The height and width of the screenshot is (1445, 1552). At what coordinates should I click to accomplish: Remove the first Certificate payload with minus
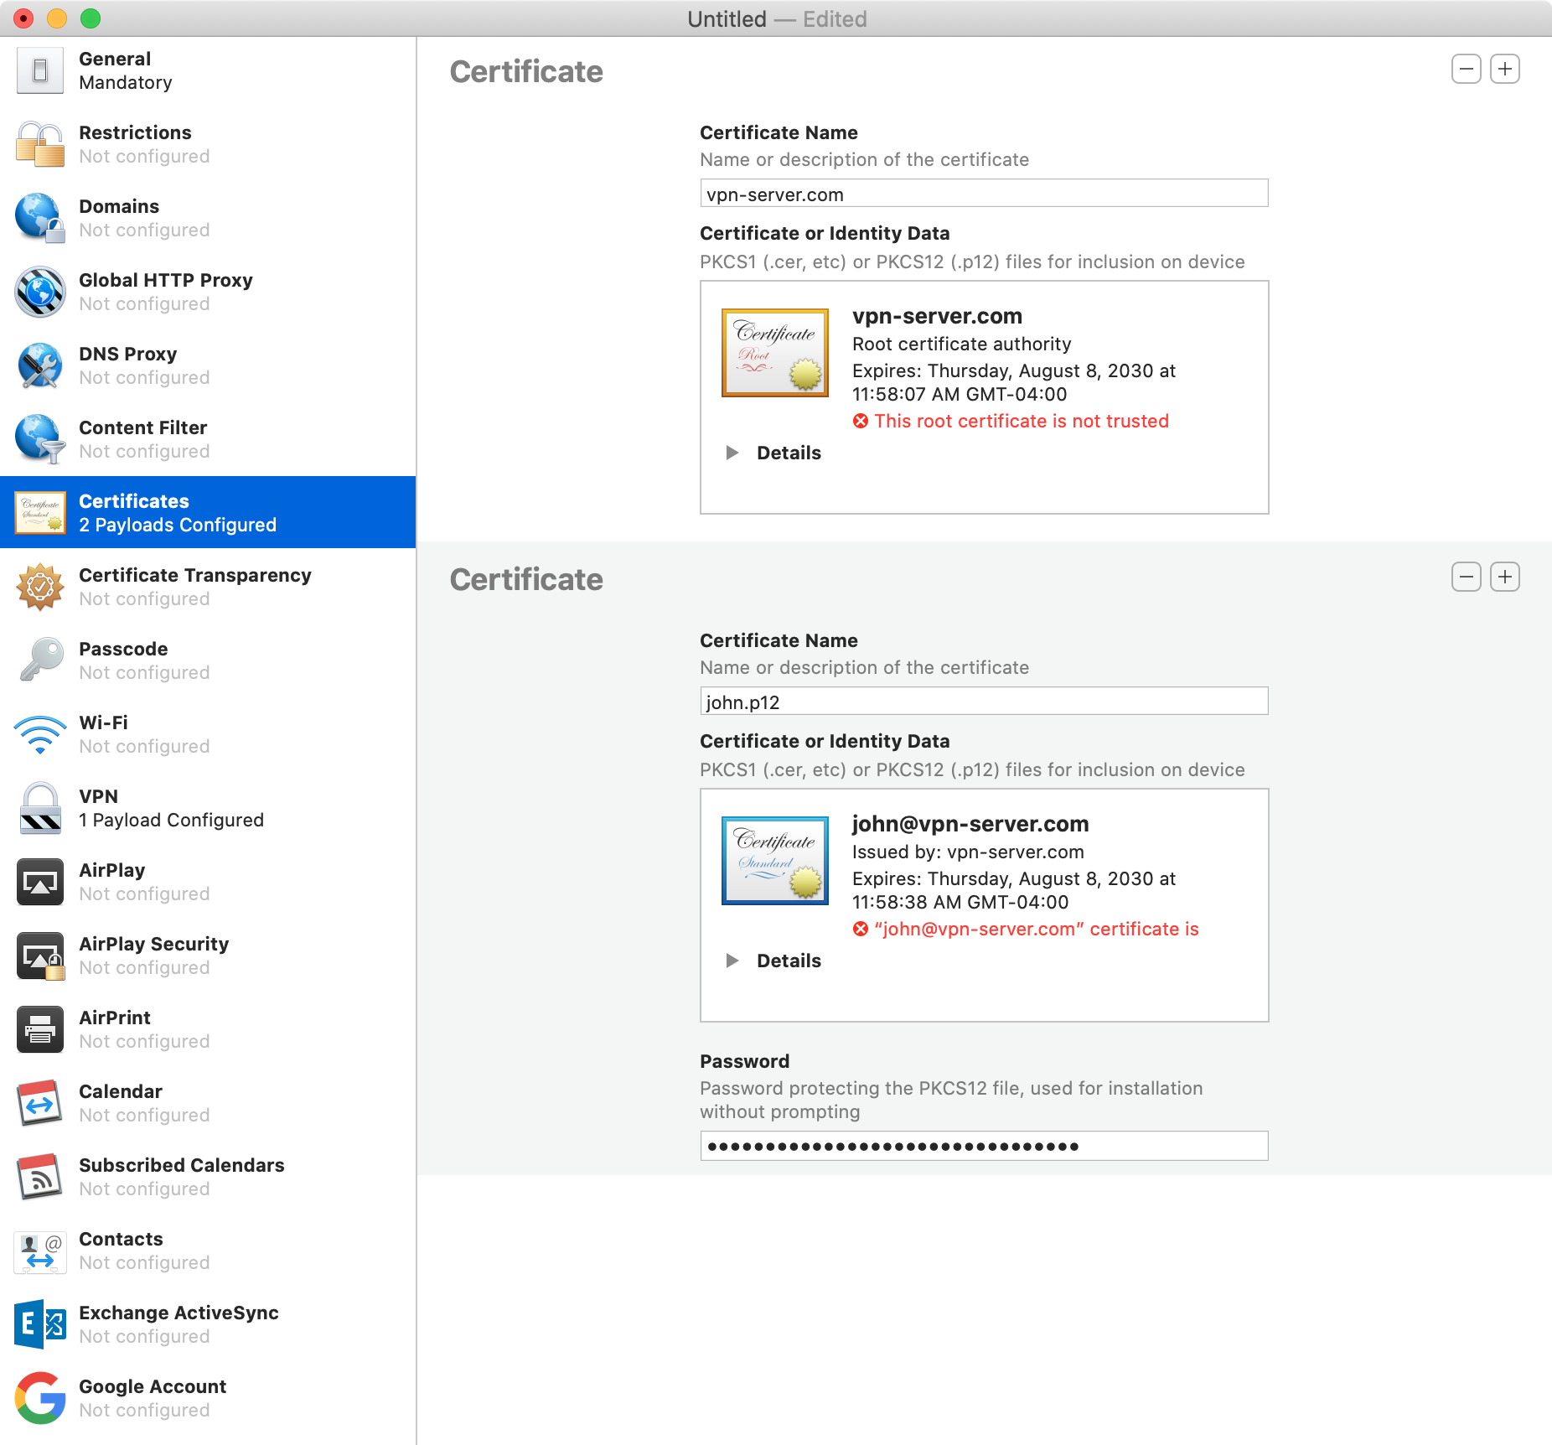point(1467,69)
